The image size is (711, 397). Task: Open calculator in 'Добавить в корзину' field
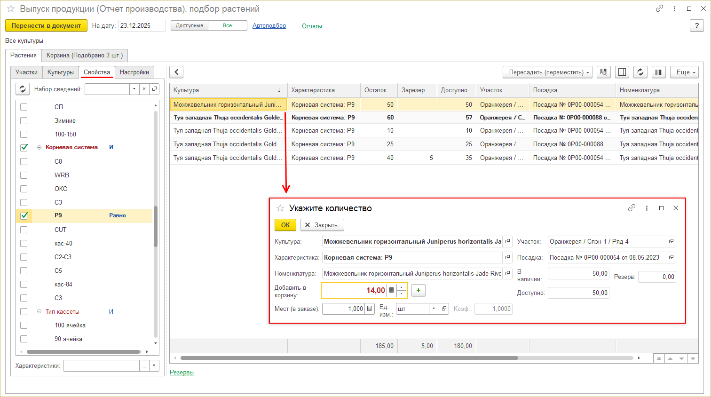click(x=391, y=291)
